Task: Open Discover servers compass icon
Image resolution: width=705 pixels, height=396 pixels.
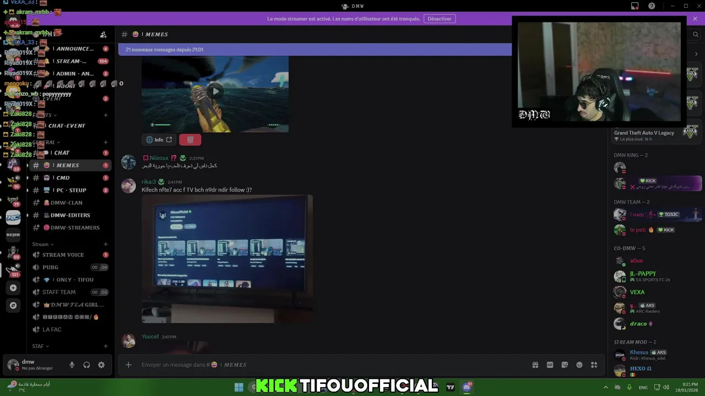Action: (13, 305)
